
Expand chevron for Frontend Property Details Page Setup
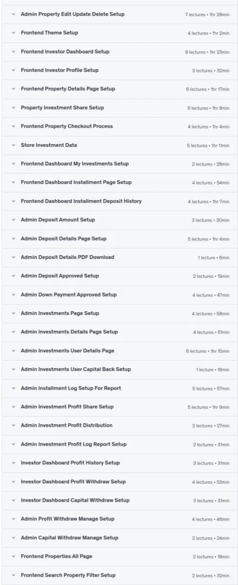point(14,89)
